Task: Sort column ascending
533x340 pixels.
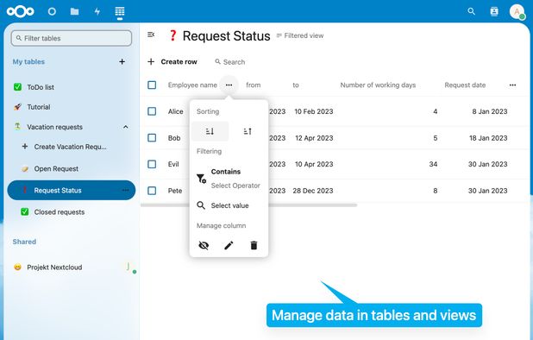Action: [x=248, y=131]
